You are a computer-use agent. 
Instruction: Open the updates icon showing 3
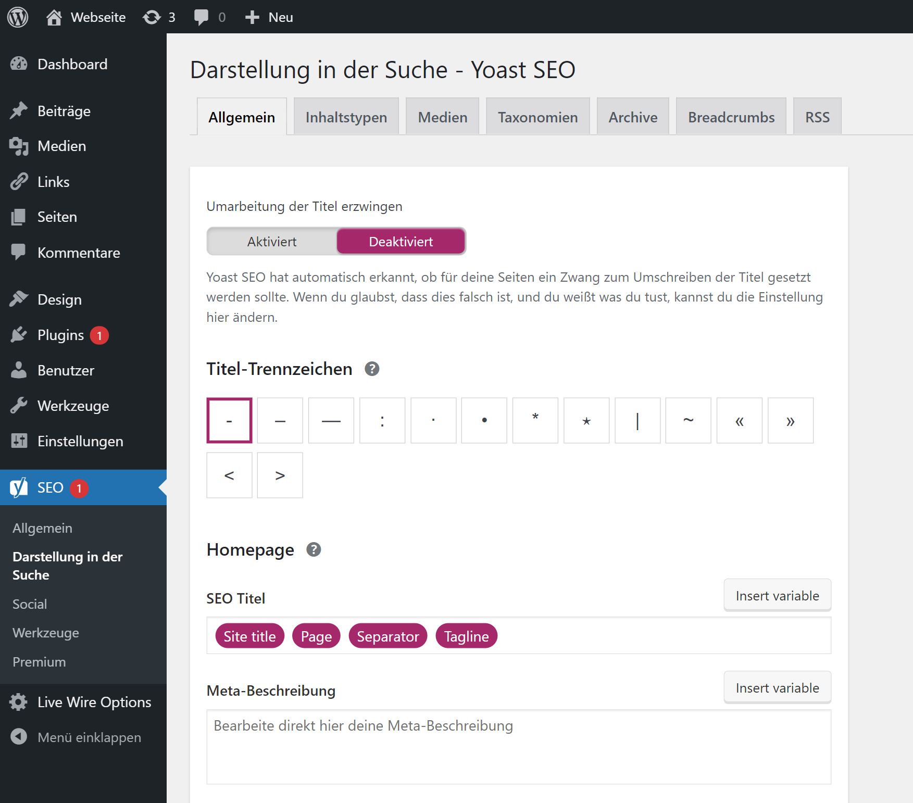[x=159, y=17]
